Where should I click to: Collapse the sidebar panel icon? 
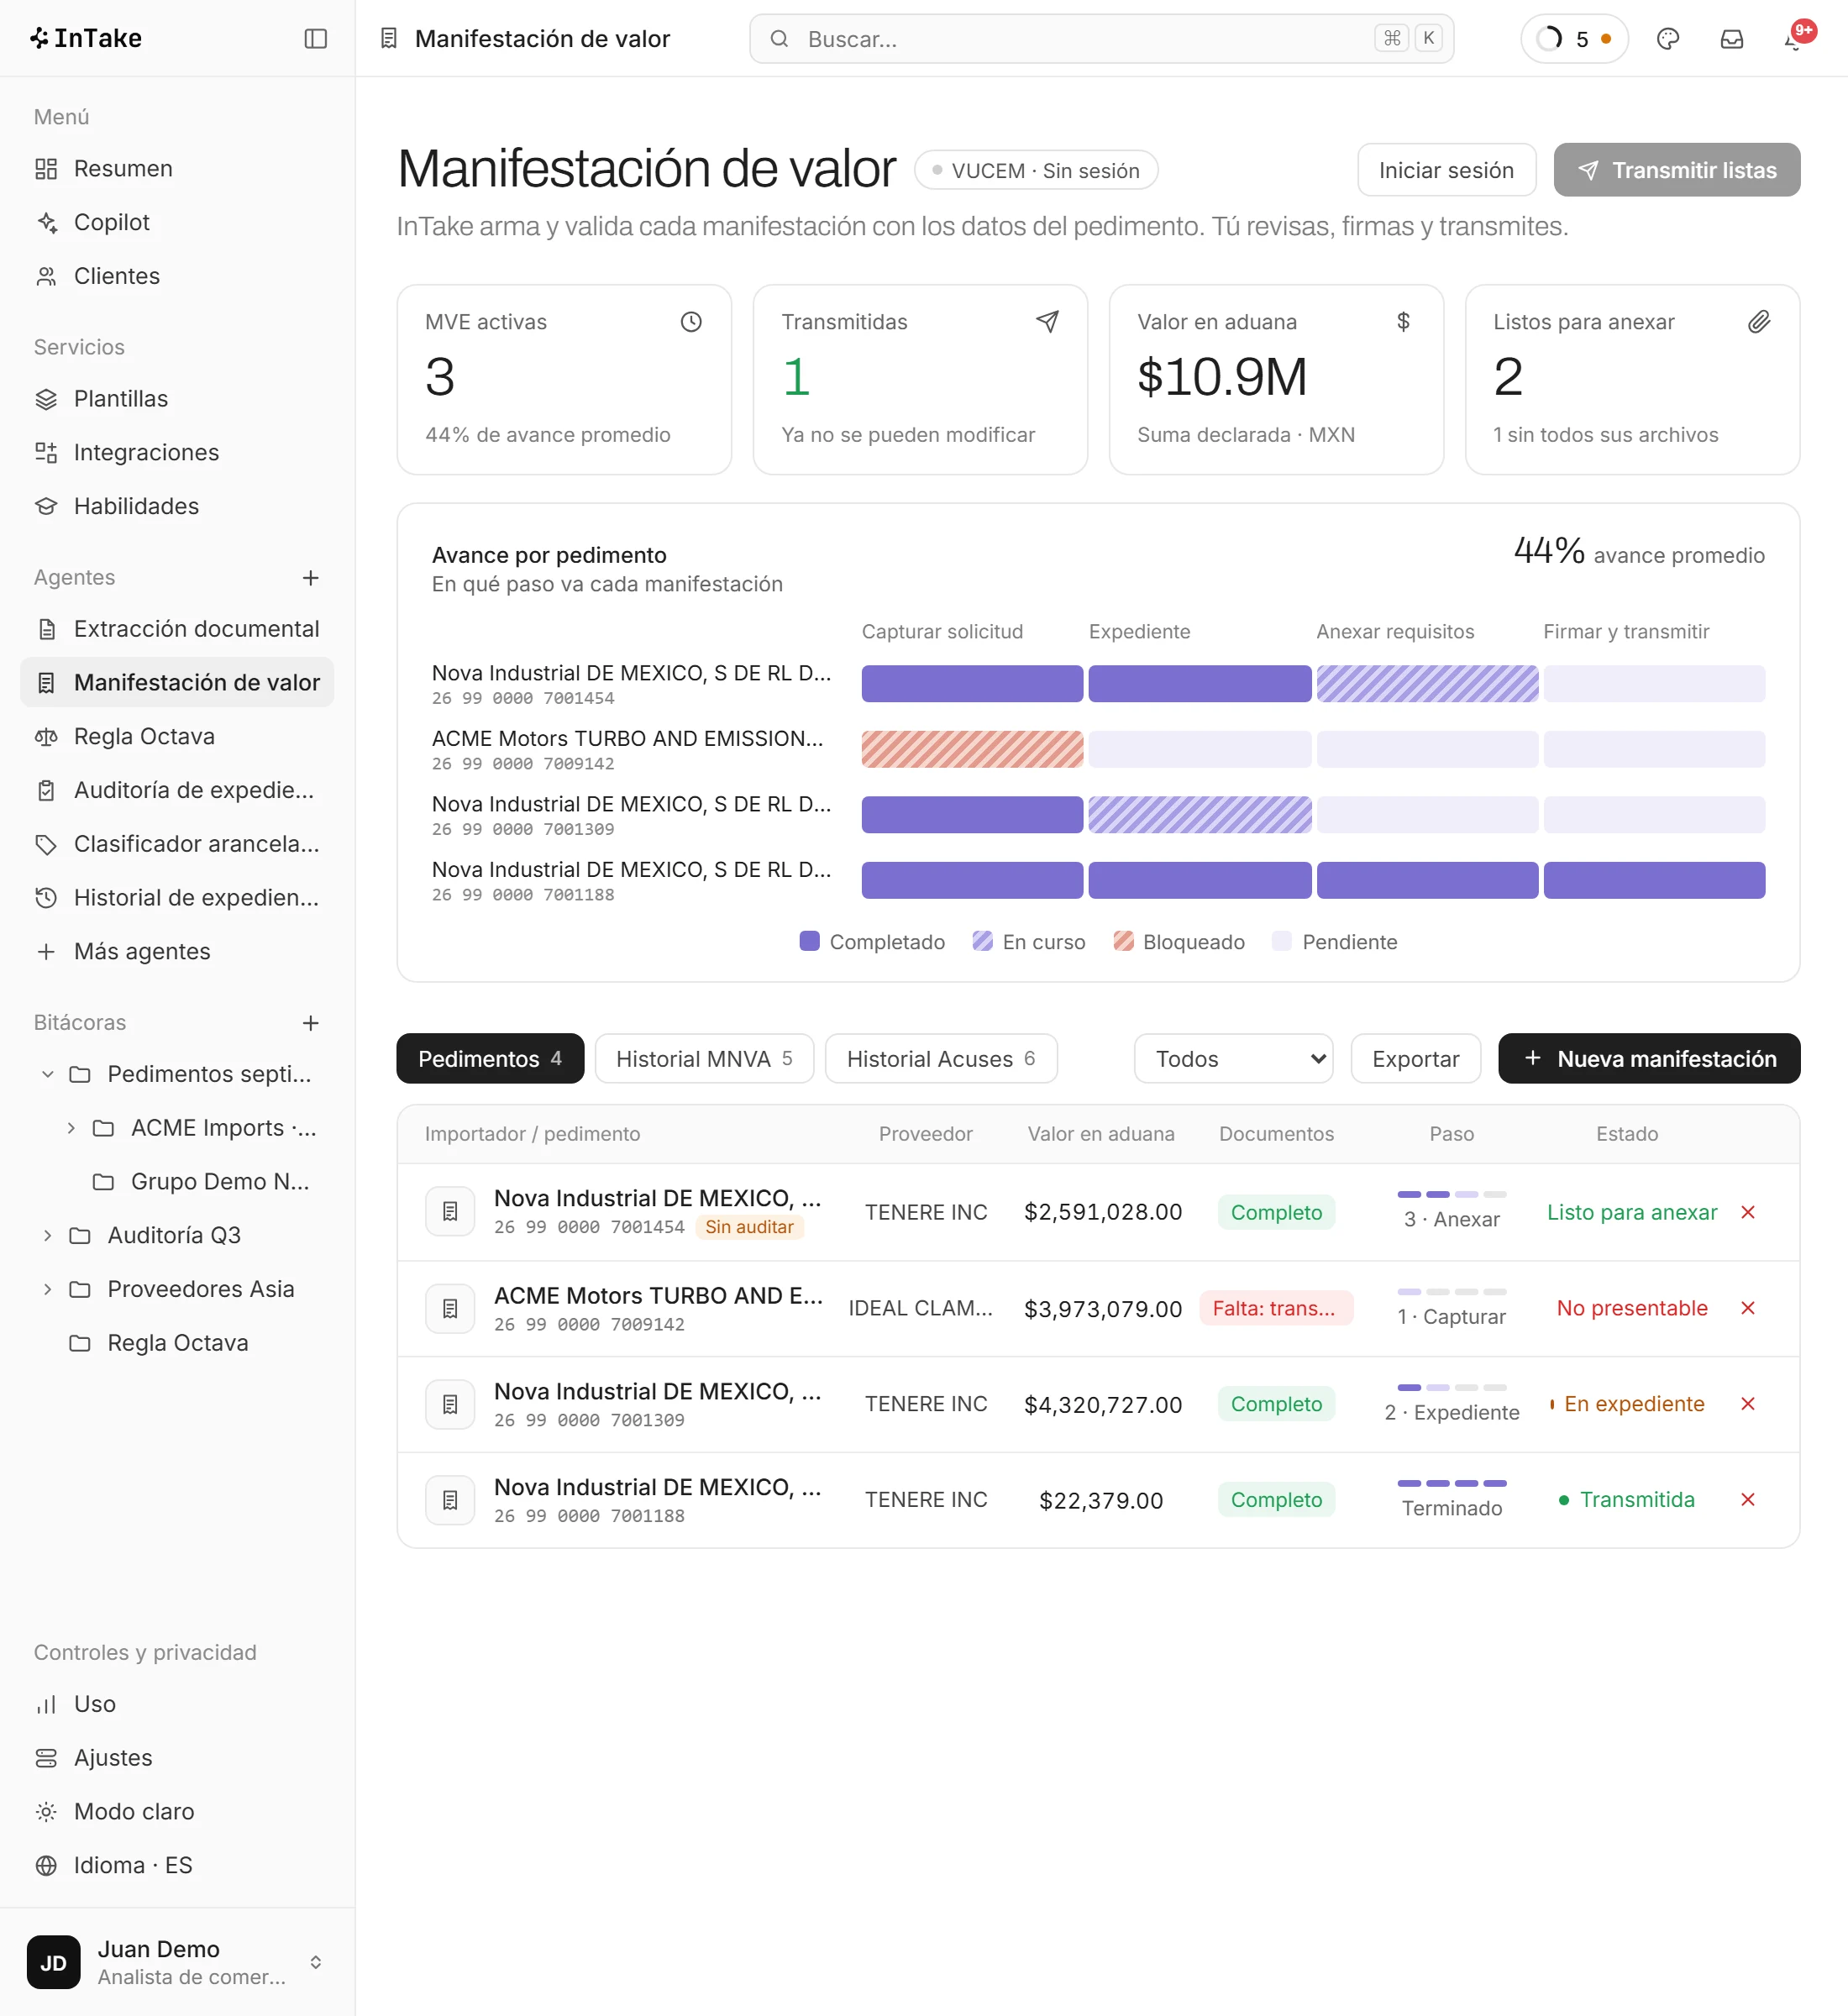pos(315,38)
